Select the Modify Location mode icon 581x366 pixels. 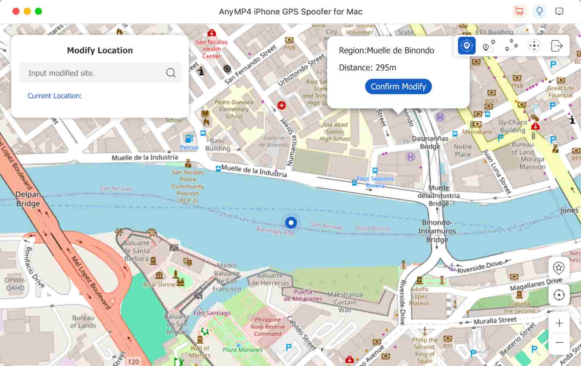[467, 46]
